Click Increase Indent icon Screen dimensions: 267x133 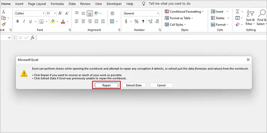[x=103, y=21]
